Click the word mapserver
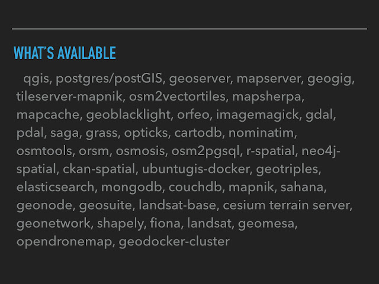 pos(268,79)
